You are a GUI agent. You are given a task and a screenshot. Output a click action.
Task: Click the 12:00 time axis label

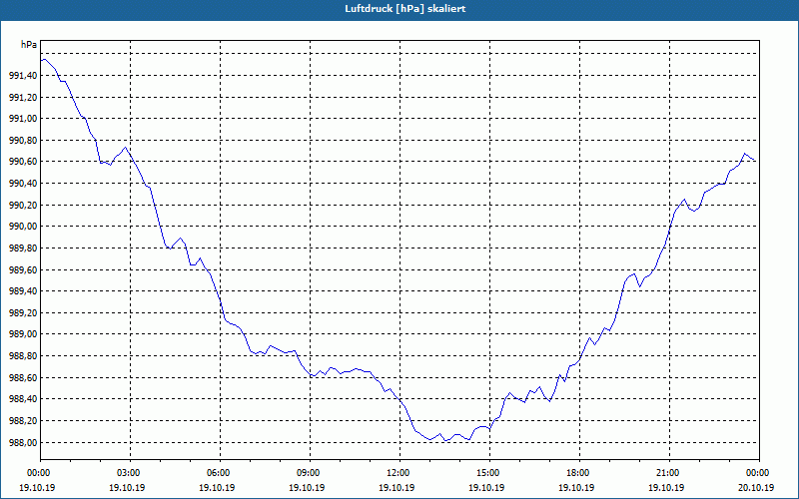pos(400,473)
